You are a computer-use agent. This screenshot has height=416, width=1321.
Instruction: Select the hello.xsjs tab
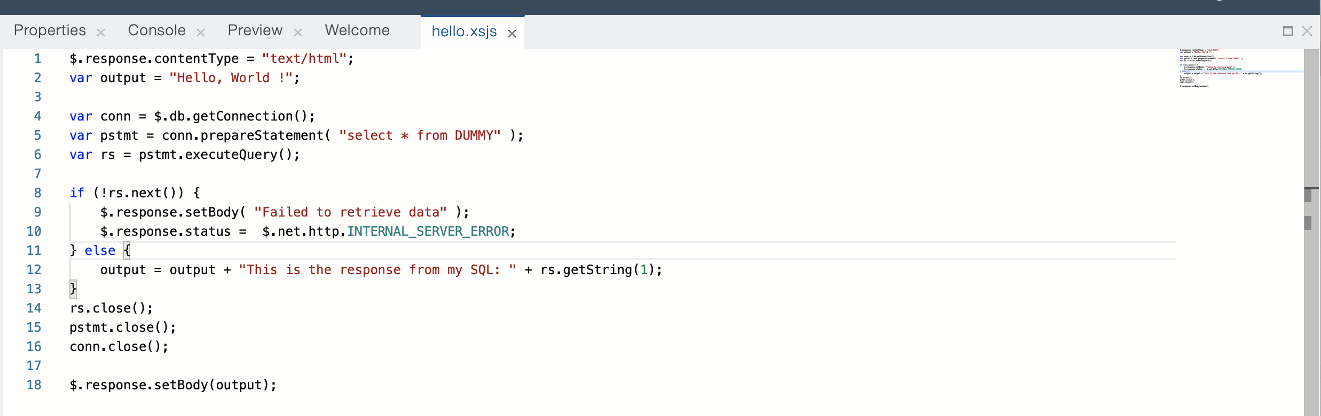(x=464, y=31)
